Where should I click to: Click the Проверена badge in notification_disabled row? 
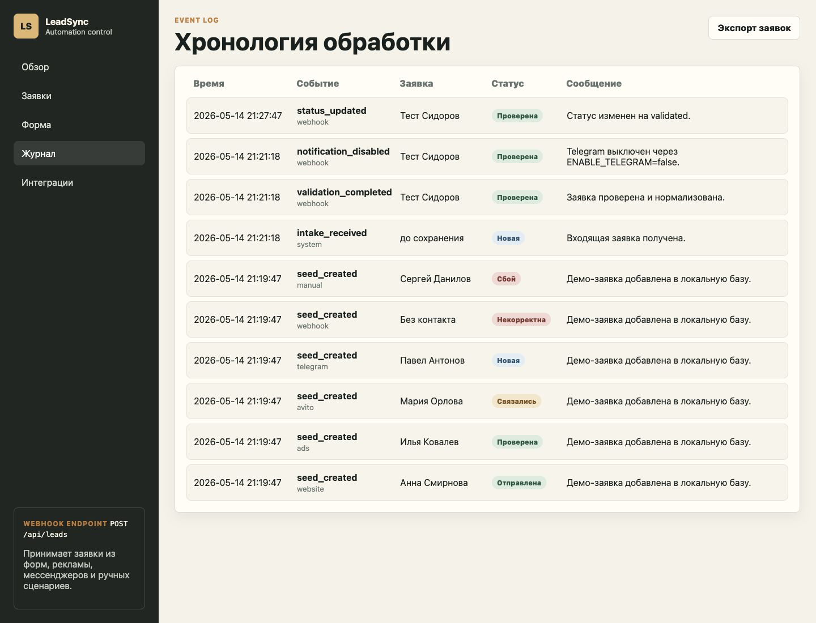click(517, 156)
